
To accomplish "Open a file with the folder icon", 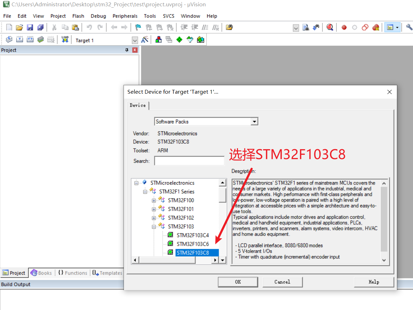I will pos(20,27).
